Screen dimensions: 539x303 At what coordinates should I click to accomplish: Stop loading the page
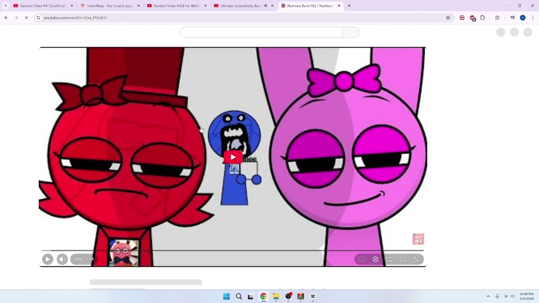click(x=26, y=18)
